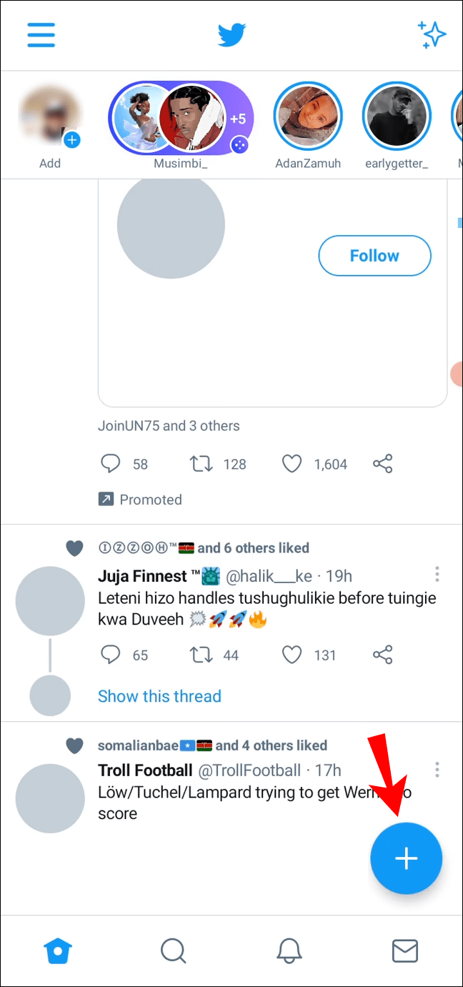The width and height of the screenshot is (463, 987).
Task: Open the hamburger navigation menu
Action: (41, 34)
